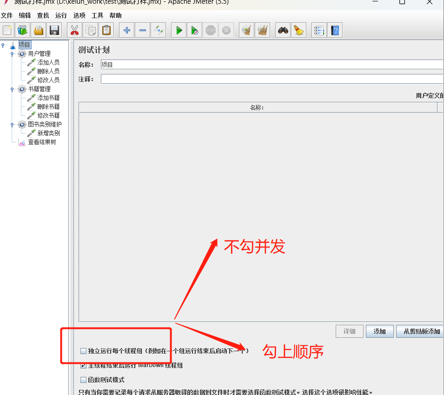Open the 选项 menu
The image size is (444, 395).
coord(79,15)
